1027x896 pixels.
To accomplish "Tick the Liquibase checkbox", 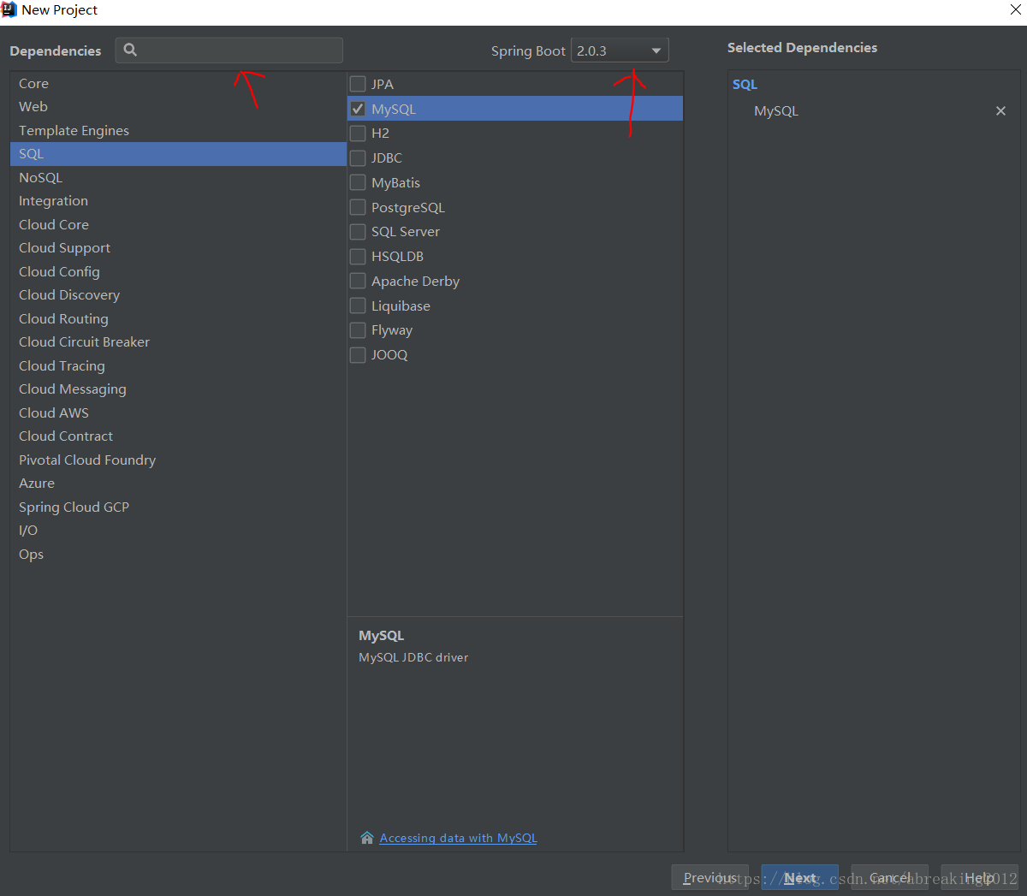I will 358,306.
